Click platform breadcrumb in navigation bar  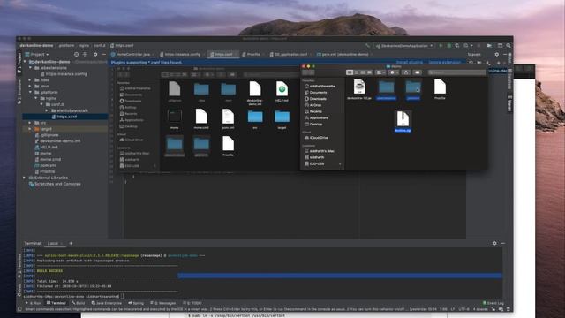click(67, 46)
